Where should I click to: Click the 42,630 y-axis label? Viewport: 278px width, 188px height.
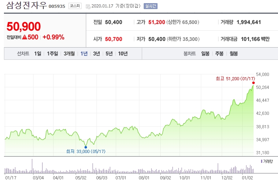point(263,113)
